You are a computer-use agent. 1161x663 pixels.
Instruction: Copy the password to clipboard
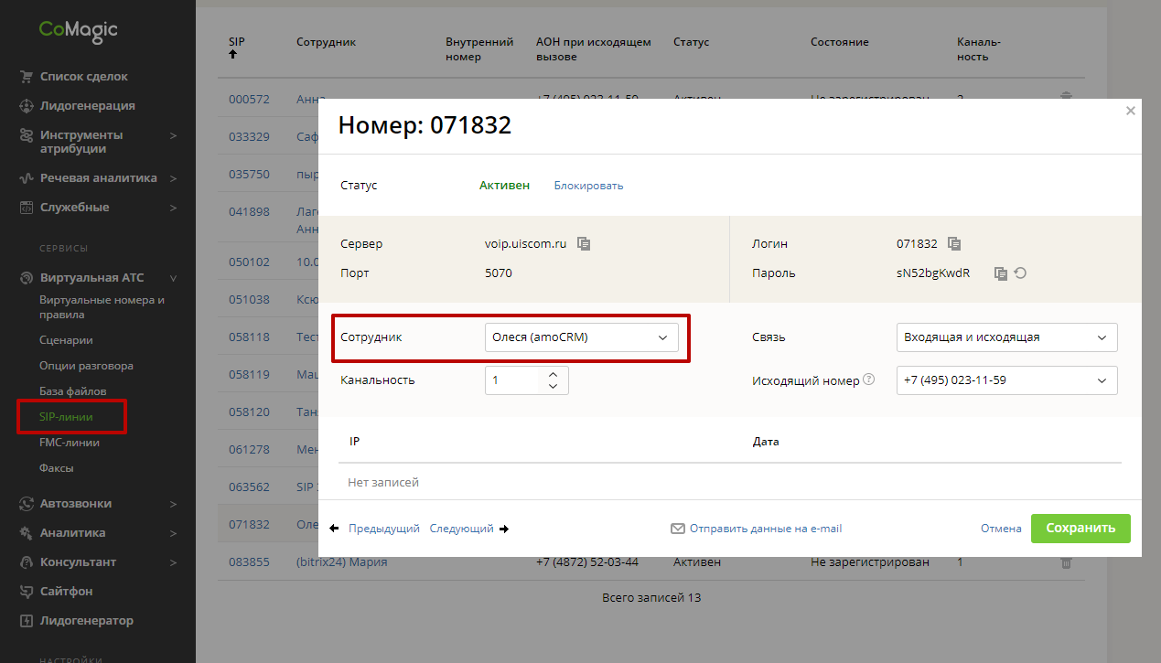pyautogui.click(x=1001, y=273)
